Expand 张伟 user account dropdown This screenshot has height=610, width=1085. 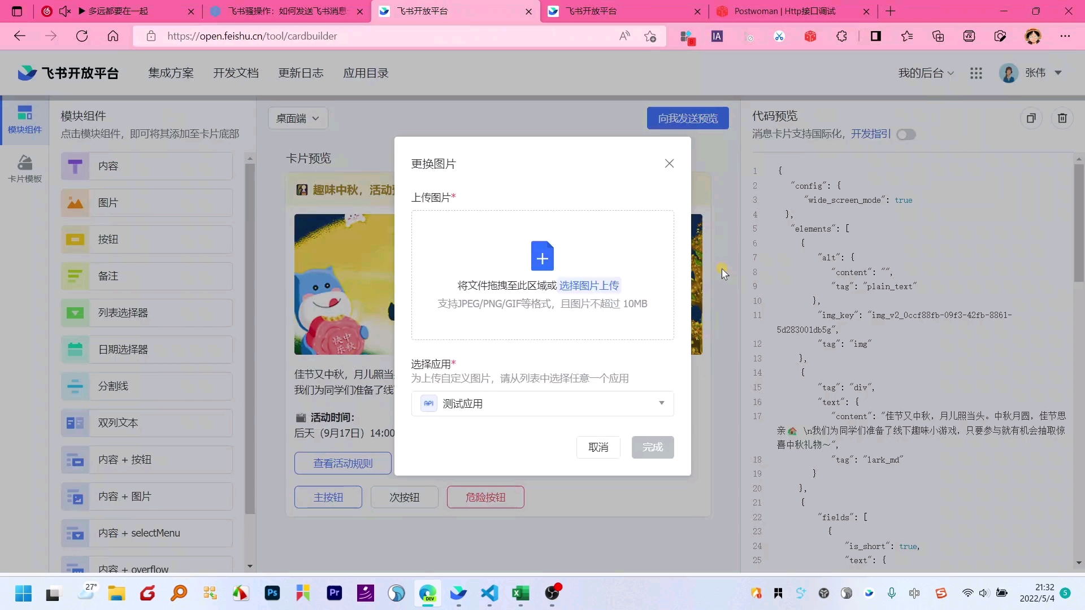click(x=1031, y=73)
